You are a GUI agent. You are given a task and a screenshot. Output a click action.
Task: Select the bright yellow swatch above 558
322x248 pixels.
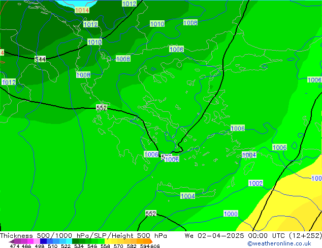pyautogui.click(x=108, y=241)
